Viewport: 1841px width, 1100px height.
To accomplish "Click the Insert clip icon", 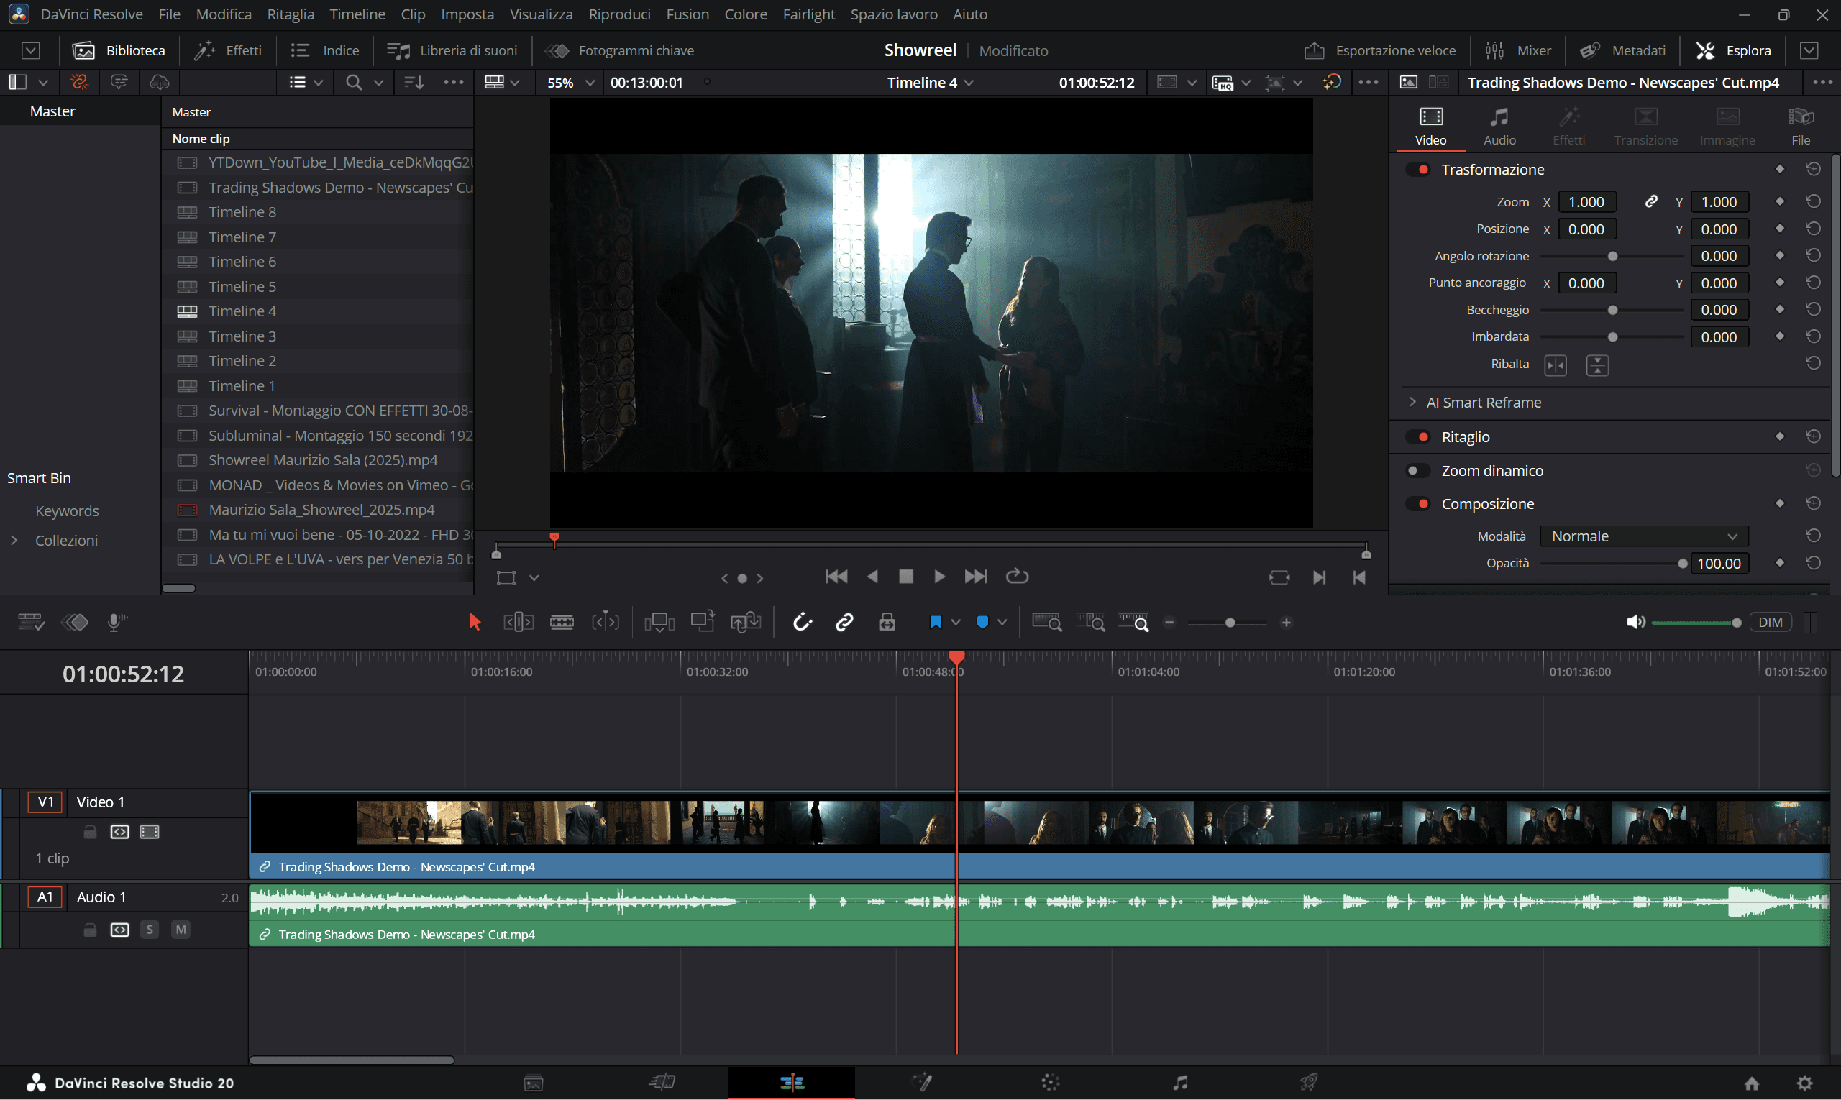I will point(659,623).
